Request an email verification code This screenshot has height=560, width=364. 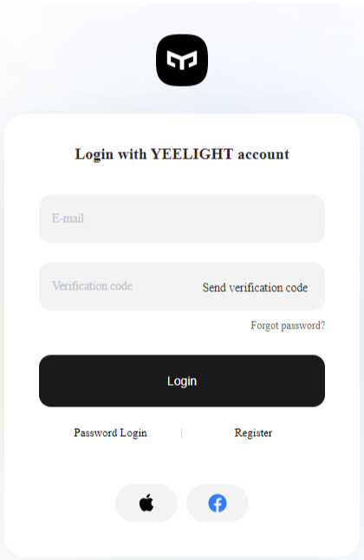[255, 288]
